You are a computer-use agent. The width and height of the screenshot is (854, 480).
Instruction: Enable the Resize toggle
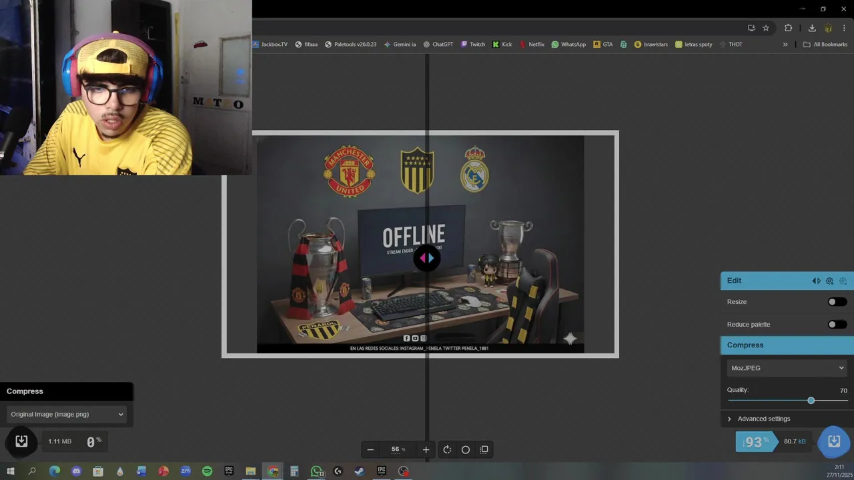(837, 302)
